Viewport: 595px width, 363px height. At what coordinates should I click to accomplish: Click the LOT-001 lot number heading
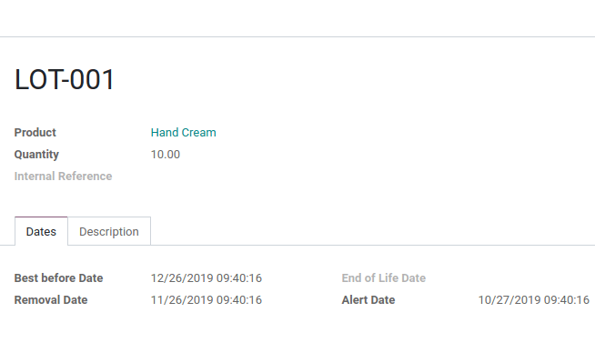point(64,80)
